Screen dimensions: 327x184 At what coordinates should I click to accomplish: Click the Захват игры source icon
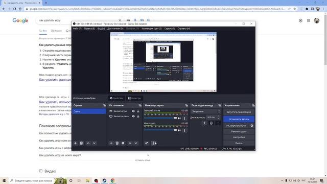click(111, 111)
